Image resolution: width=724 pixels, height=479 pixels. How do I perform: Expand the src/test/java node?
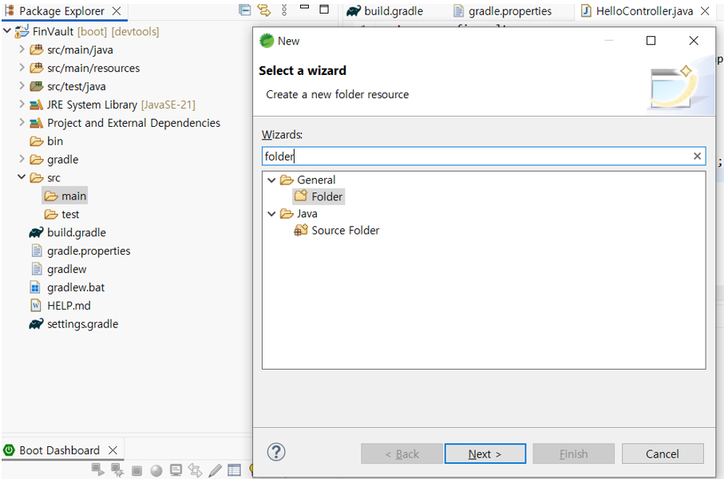pyautogui.click(x=22, y=86)
